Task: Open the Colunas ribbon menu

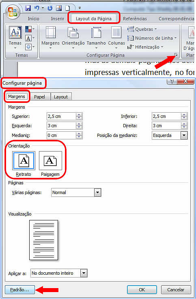Action: (x=116, y=38)
